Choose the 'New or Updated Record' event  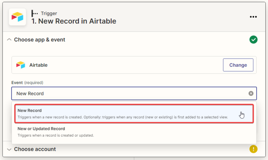(41, 129)
